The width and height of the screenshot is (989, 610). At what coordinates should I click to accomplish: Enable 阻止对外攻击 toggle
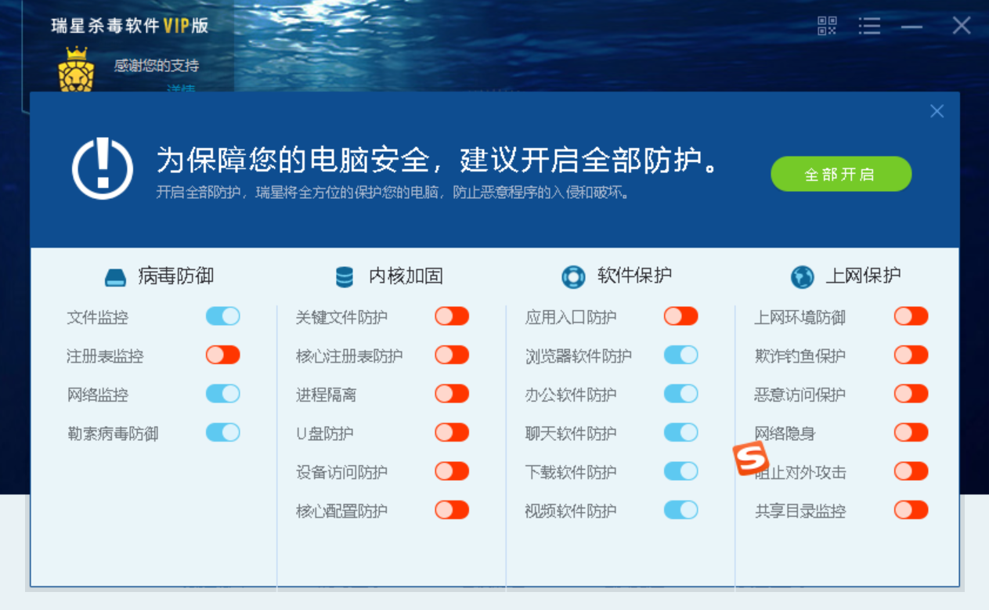click(911, 471)
